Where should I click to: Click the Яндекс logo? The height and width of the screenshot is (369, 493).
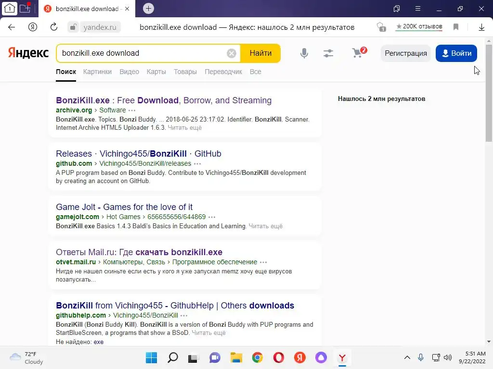(28, 53)
